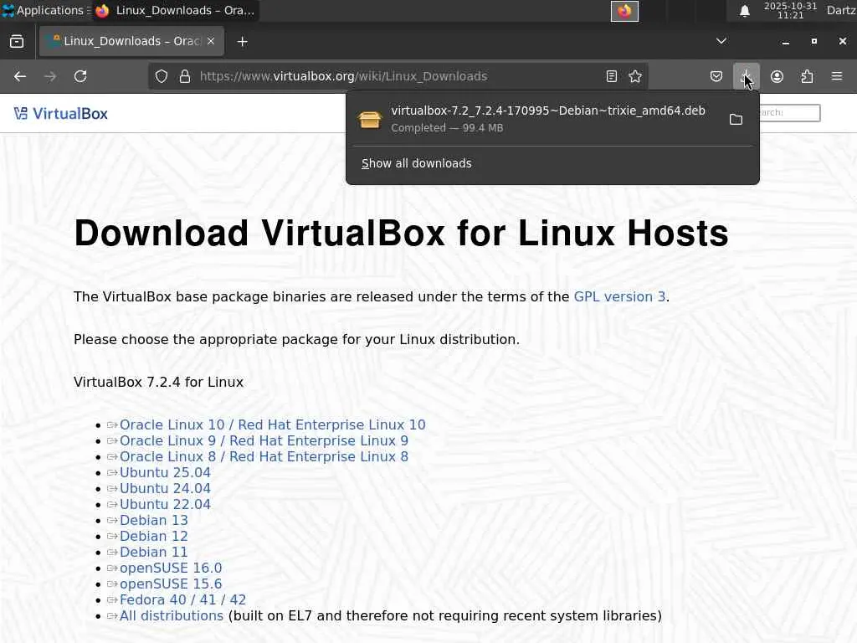Open the All distributions link
The width and height of the screenshot is (857, 643).
[171, 615]
